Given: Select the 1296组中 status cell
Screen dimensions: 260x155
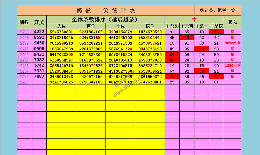Looking at the screenshot, I should click(x=233, y=66).
